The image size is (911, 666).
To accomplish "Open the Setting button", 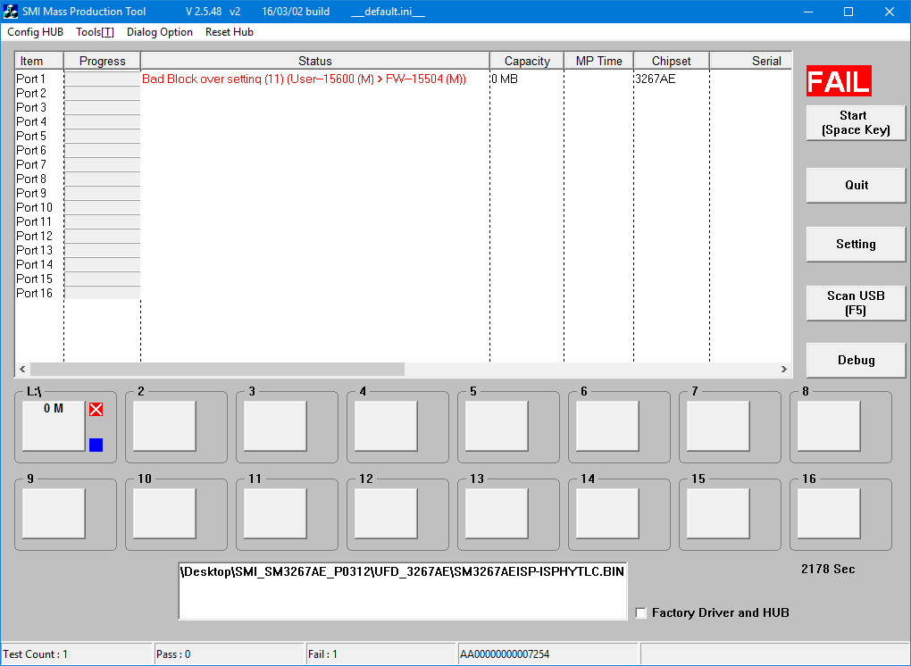I will click(856, 244).
